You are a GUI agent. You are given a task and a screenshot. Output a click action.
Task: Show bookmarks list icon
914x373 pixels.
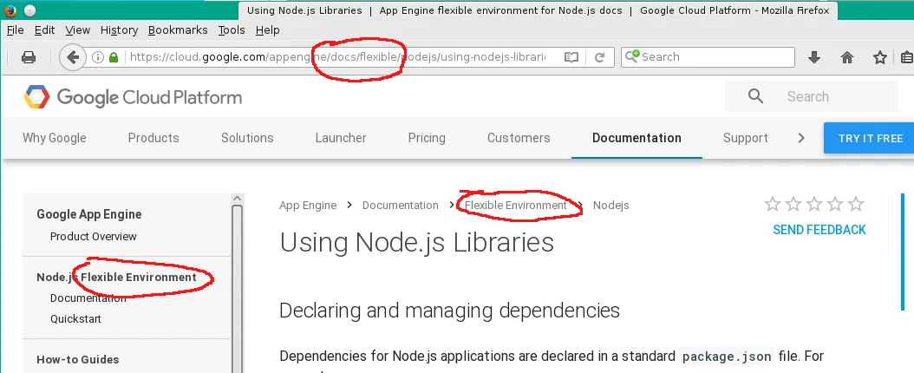907,57
